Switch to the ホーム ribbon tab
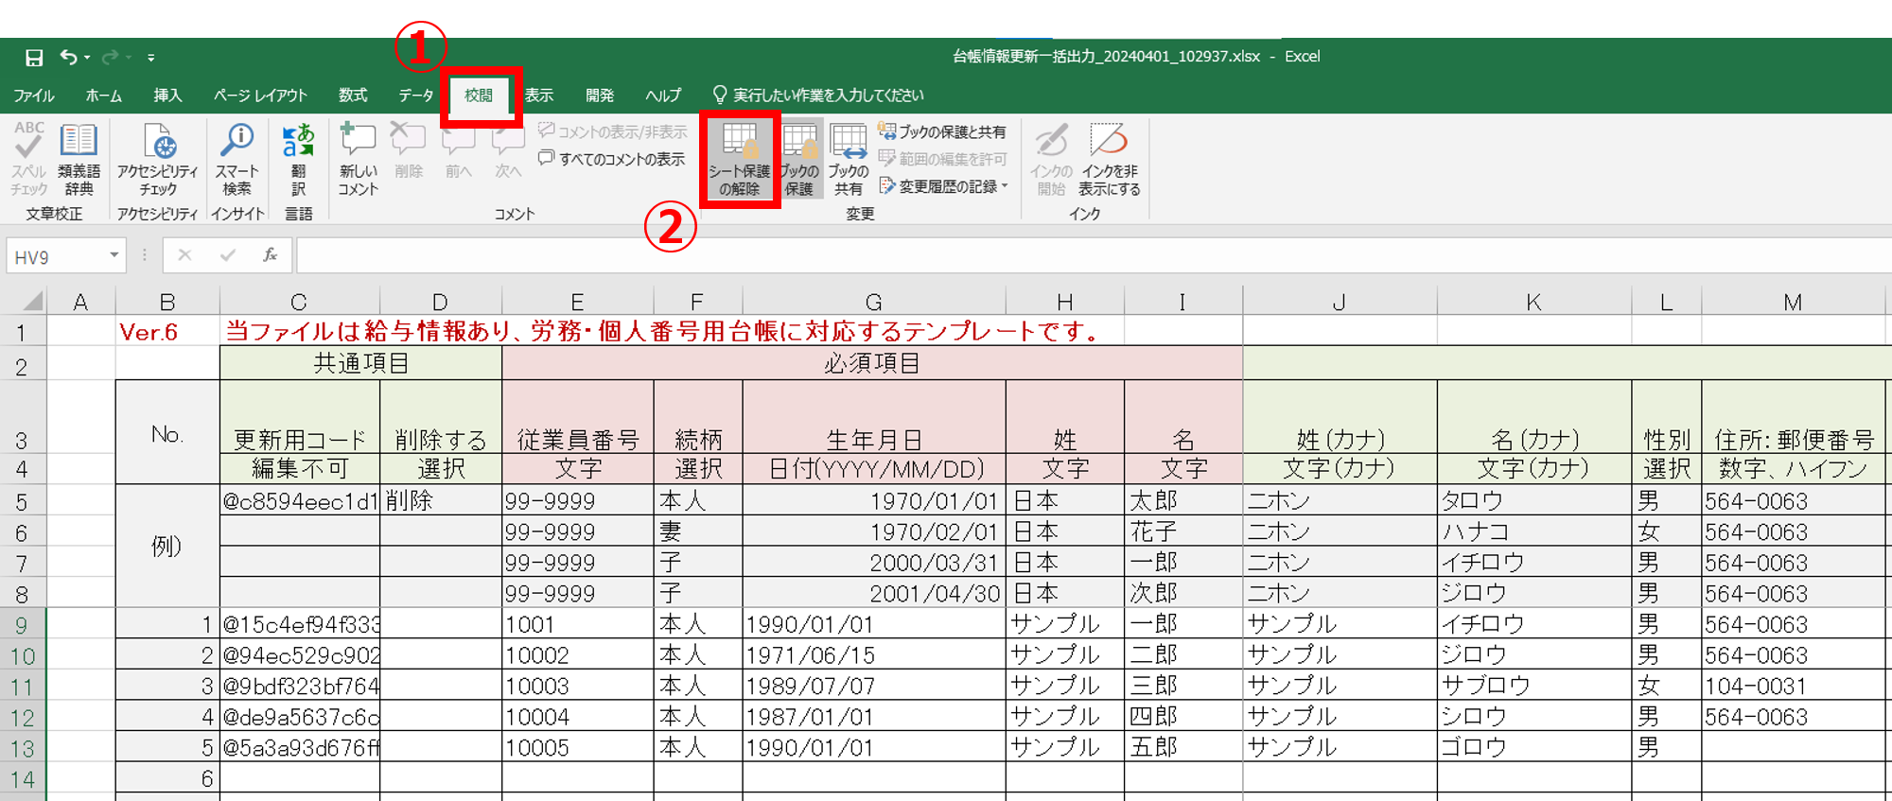1892x801 pixels. 103,96
